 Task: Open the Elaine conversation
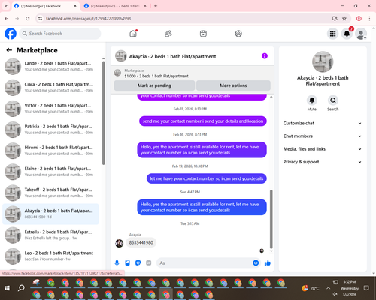pyautogui.click(x=50, y=172)
